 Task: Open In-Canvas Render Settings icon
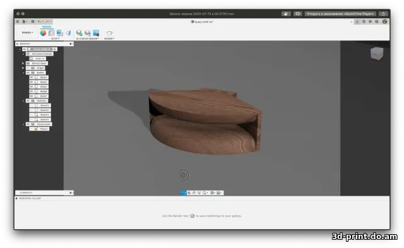(88, 33)
